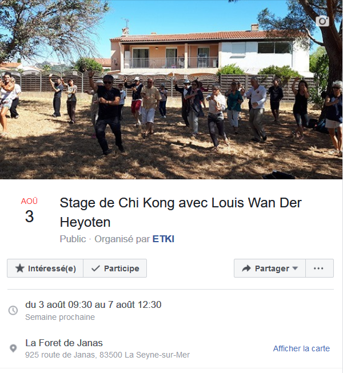This screenshot has height=373, width=343.
Task: Open La Foret de Janas location
Action: click(x=64, y=343)
